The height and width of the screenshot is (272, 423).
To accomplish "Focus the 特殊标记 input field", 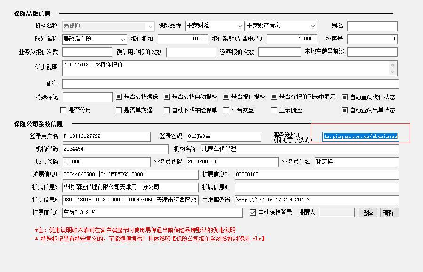I will click(x=88, y=97).
